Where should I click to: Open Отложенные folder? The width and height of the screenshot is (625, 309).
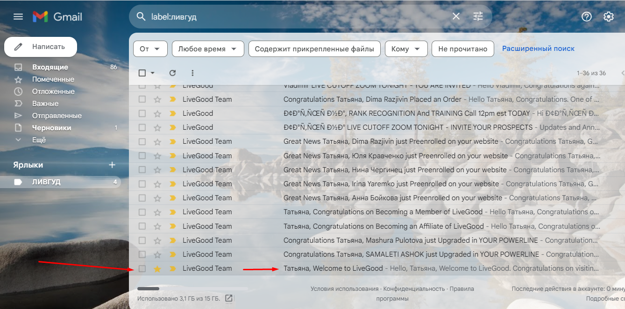53,91
